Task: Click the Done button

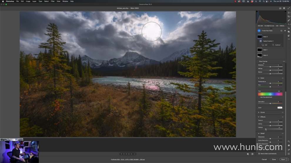Action: 274,159
